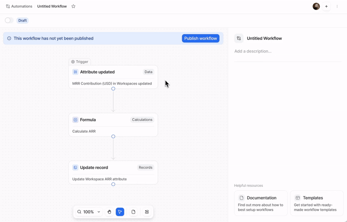The image size is (347, 222).
Task: Click the workflow icon beside the panel title
Action: (239, 39)
